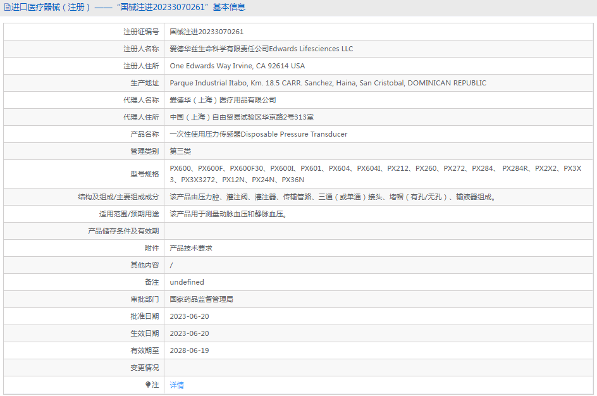The height and width of the screenshot is (396, 597).
Task: Click the 有效期至 label
Action: (145, 350)
